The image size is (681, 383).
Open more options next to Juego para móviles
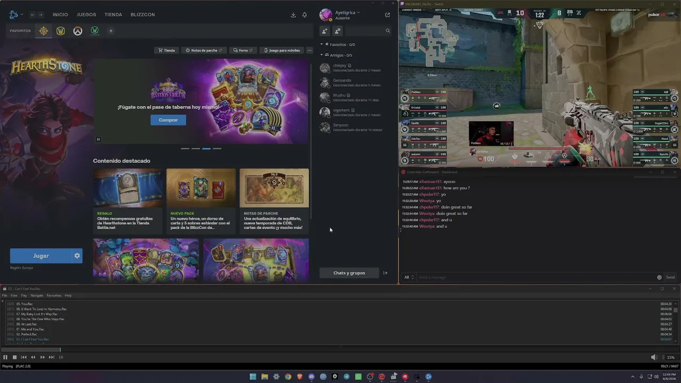(310, 51)
